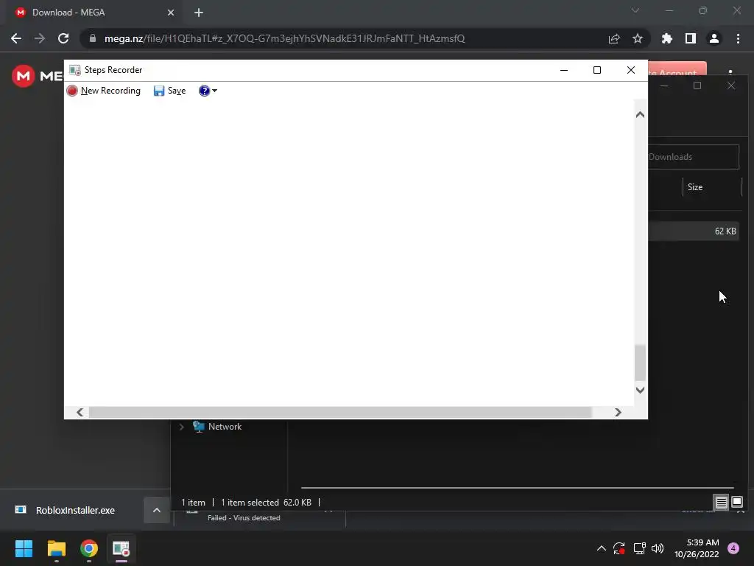
Task: Open the Chrome extensions puzzle icon
Action: (667, 38)
